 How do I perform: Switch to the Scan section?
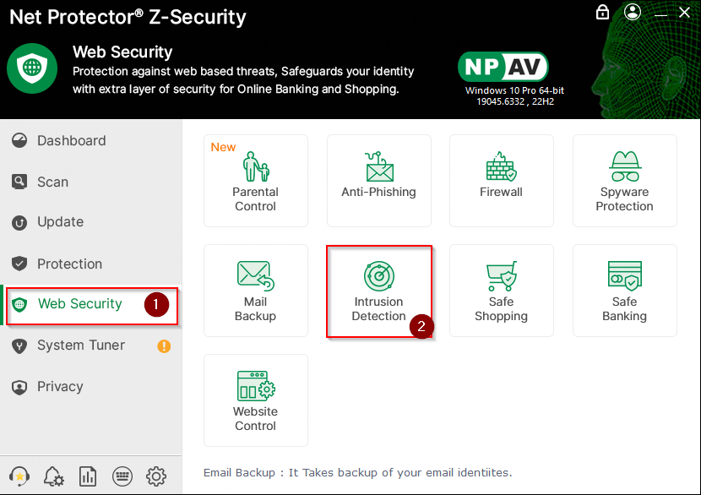click(x=52, y=182)
